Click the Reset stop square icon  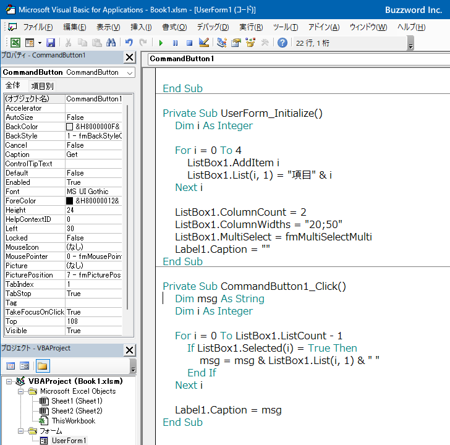click(x=189, y=43)
